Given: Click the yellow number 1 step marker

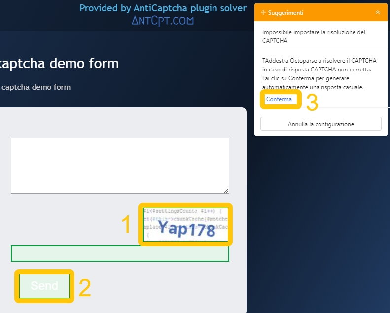Looking at the screenshot, I should [126, 225].
